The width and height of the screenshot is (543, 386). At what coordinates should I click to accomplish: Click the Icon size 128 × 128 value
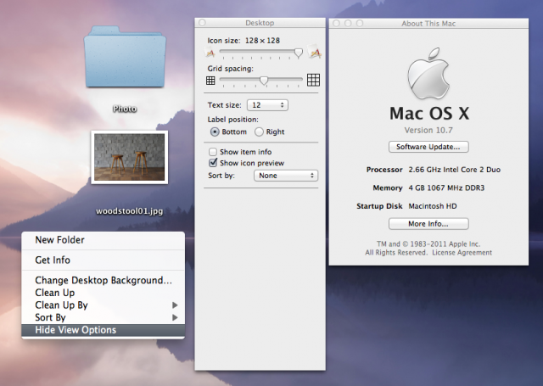tap(262, 41)
